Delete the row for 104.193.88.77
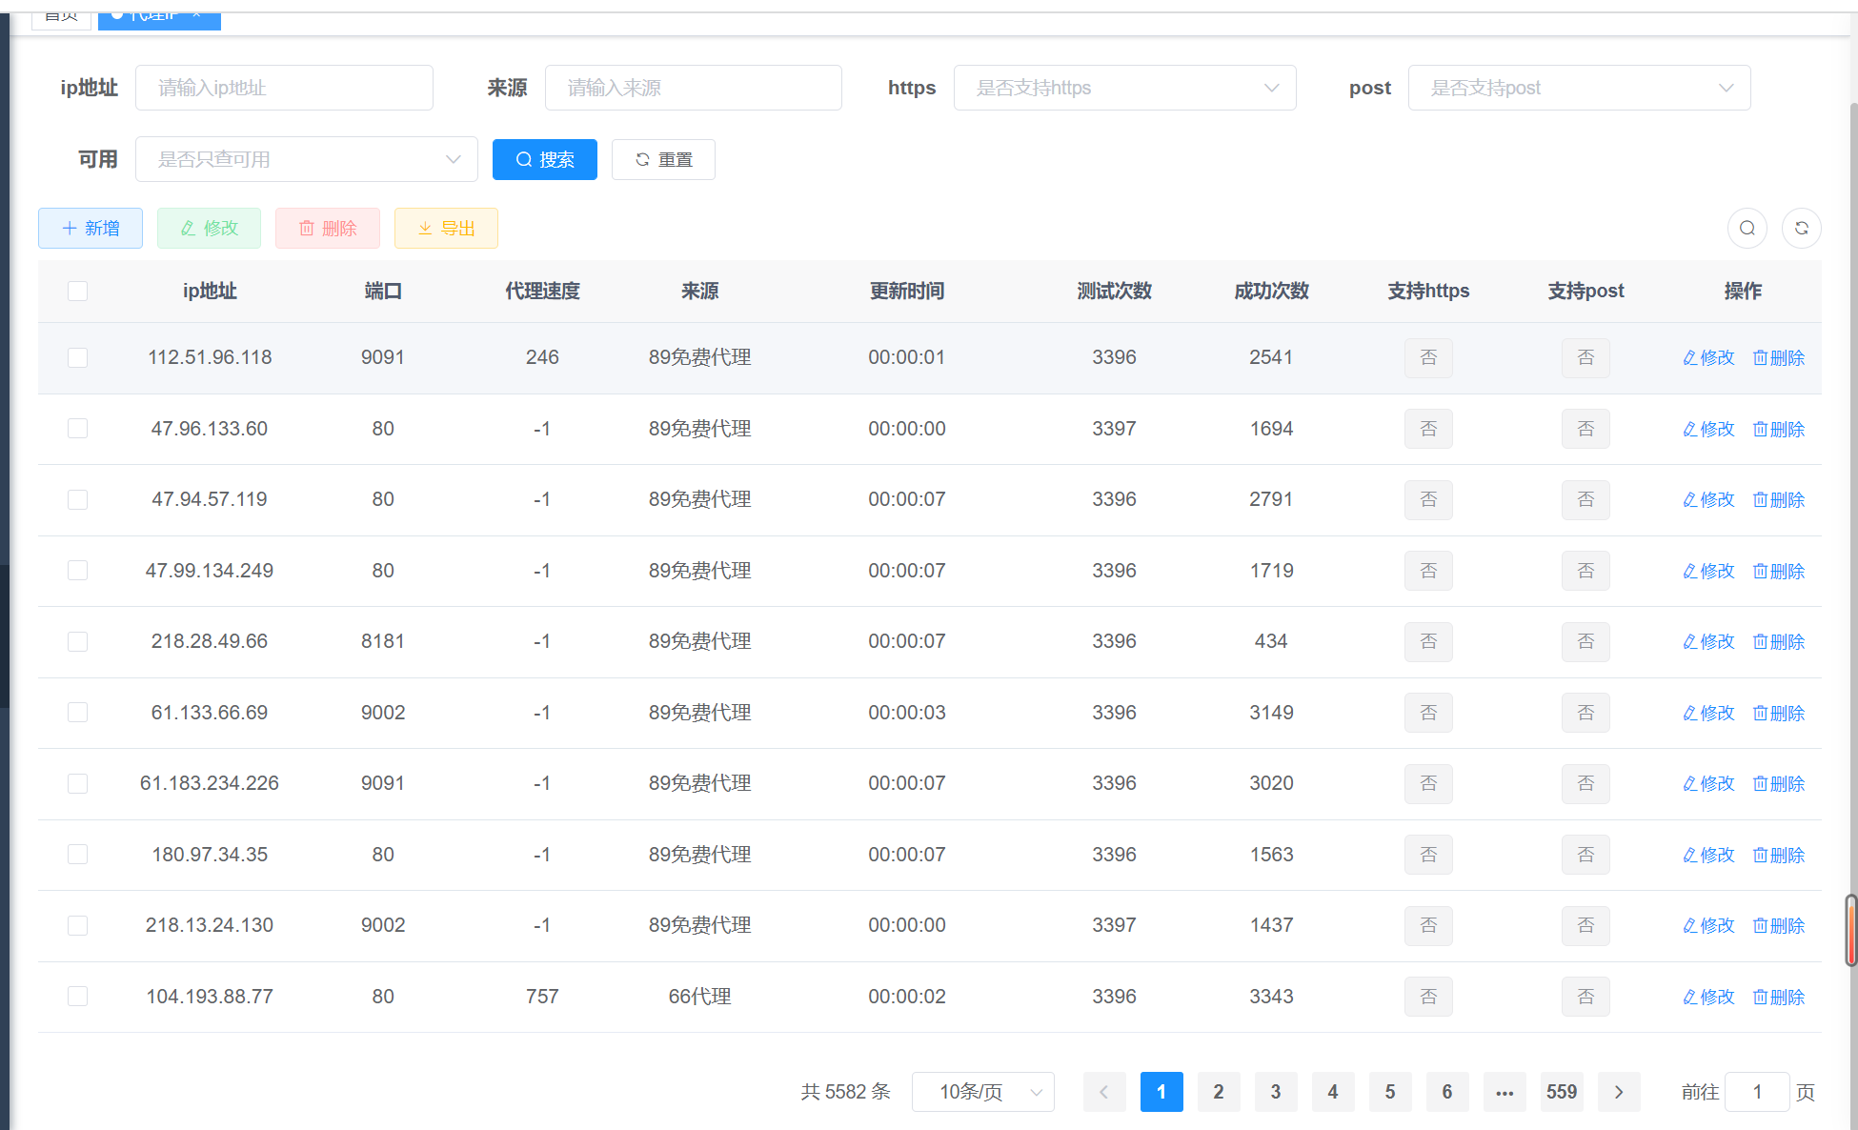 click(1779, 997)
